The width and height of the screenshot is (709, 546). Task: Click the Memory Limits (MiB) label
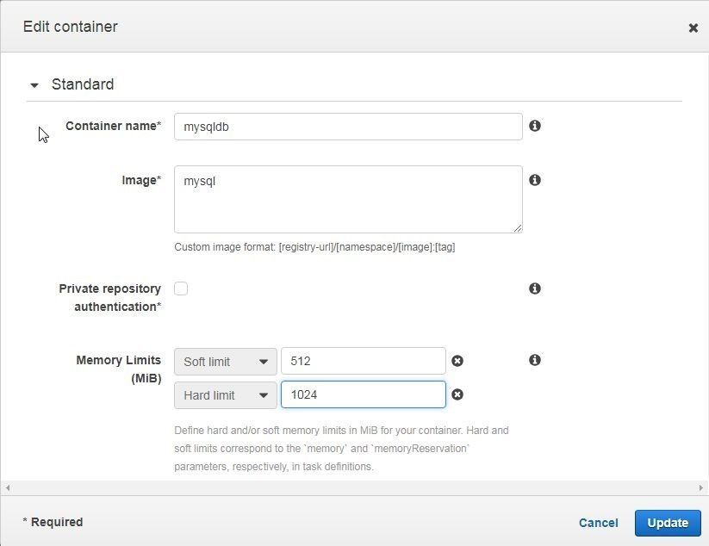119,369
